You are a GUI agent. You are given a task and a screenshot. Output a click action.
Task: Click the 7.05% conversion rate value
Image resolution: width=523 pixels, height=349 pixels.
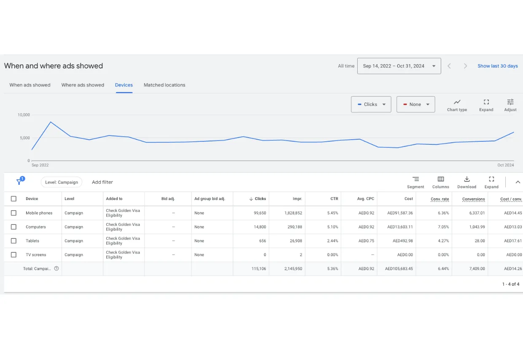coord(443,227)
